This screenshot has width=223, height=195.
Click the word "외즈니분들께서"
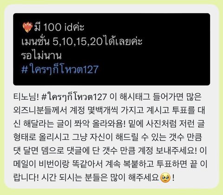[x=40, y=110]
